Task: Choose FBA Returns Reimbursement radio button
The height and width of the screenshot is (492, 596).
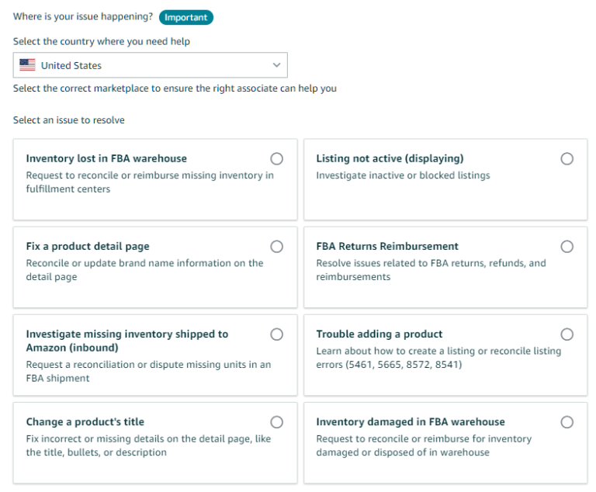Action: click(567, 246)
